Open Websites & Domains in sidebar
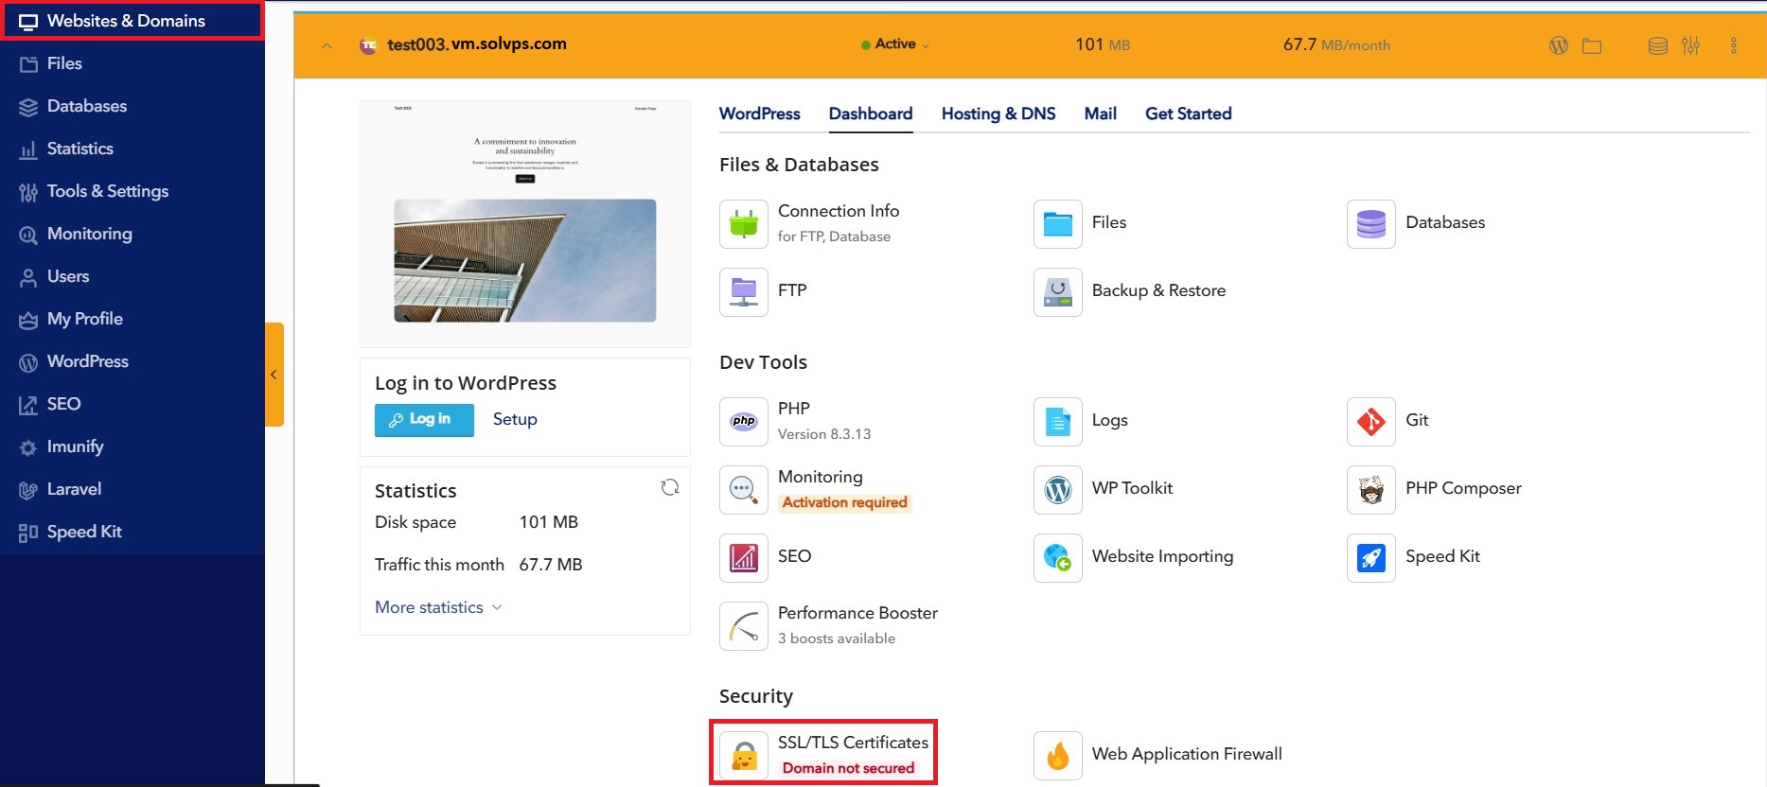This screenshot has height=787, width=1767. pos(132,21)
